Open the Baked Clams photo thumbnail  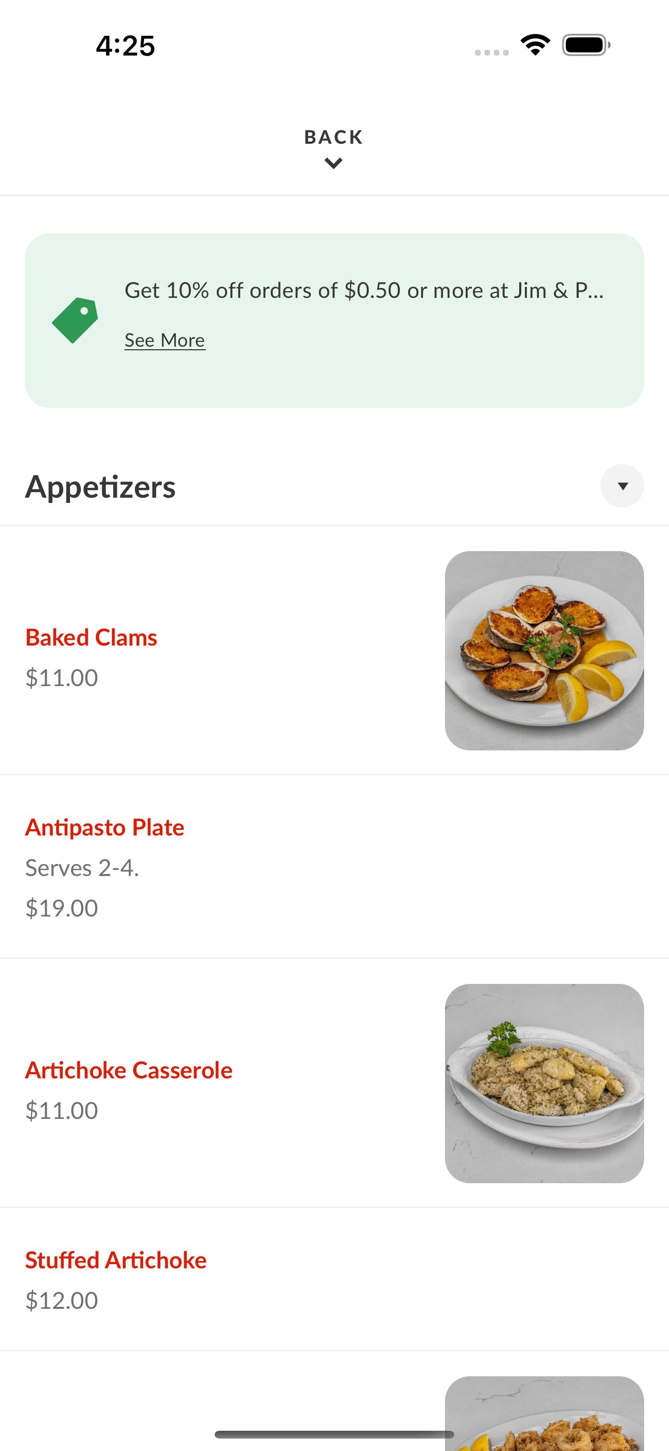544,651
